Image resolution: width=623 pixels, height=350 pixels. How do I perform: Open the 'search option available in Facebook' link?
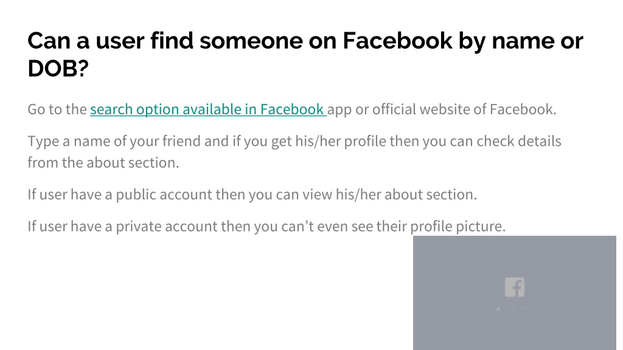pos(208,109)
